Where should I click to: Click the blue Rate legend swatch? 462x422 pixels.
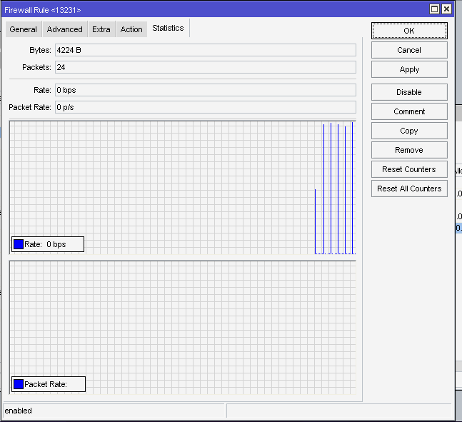point(19,244)
